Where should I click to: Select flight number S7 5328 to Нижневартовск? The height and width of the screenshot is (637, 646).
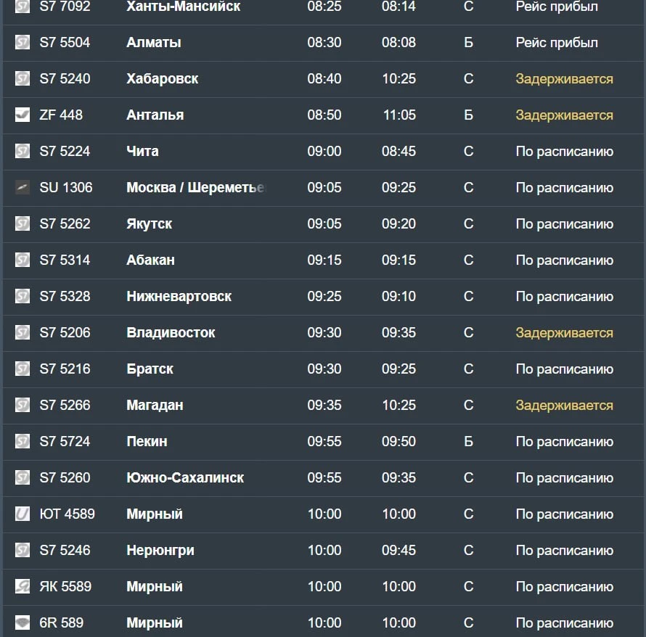(65, 296)
